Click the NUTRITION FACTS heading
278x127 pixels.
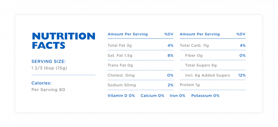pos(64,41)
